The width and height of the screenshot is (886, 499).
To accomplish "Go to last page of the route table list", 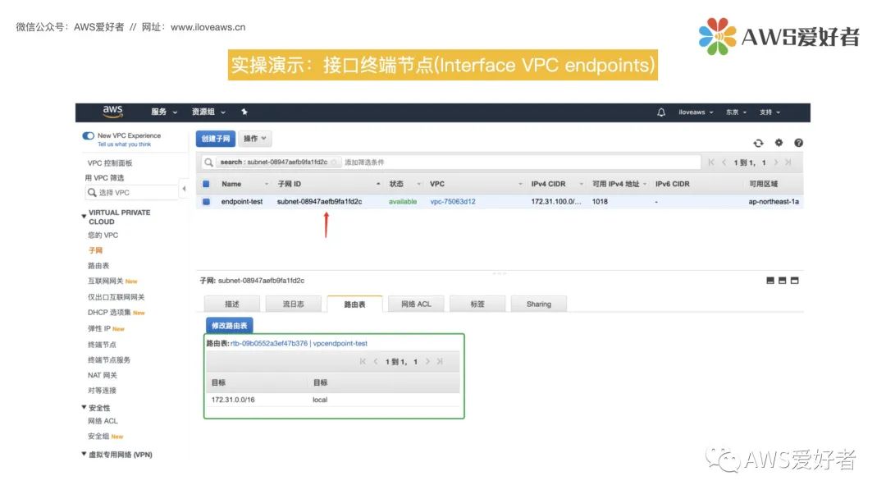I will click(x=441, y=362).
